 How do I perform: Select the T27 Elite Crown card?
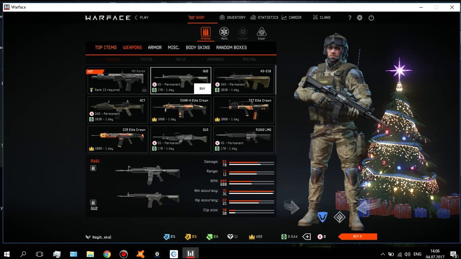243,110
